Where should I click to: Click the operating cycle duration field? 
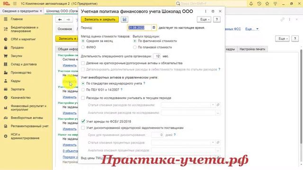point(157,56)
